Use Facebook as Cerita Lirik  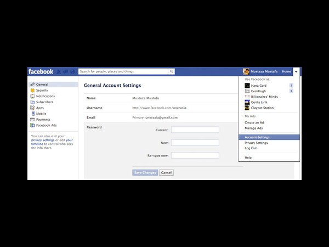(x=259, y=102)
